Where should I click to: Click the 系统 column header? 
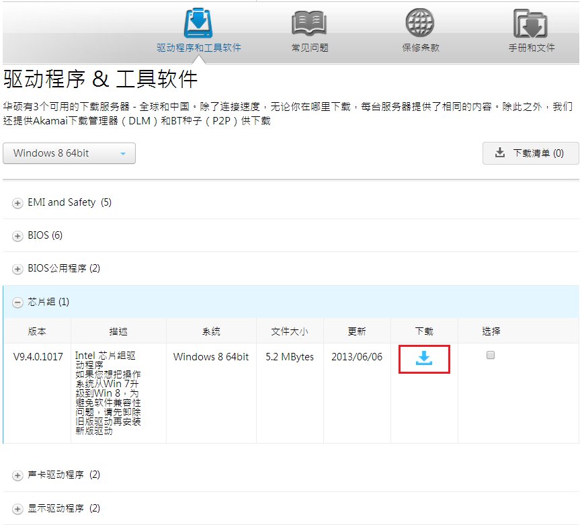click(211, 331)
